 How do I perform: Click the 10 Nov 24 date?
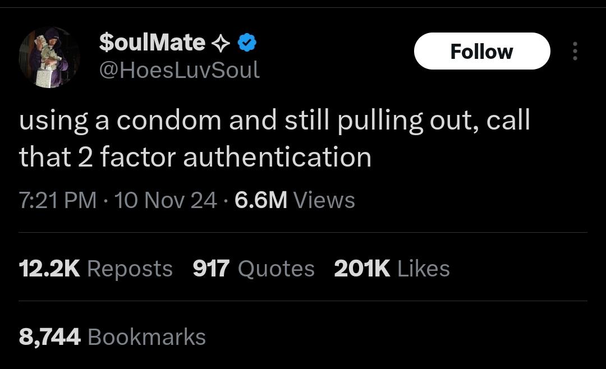166,200
